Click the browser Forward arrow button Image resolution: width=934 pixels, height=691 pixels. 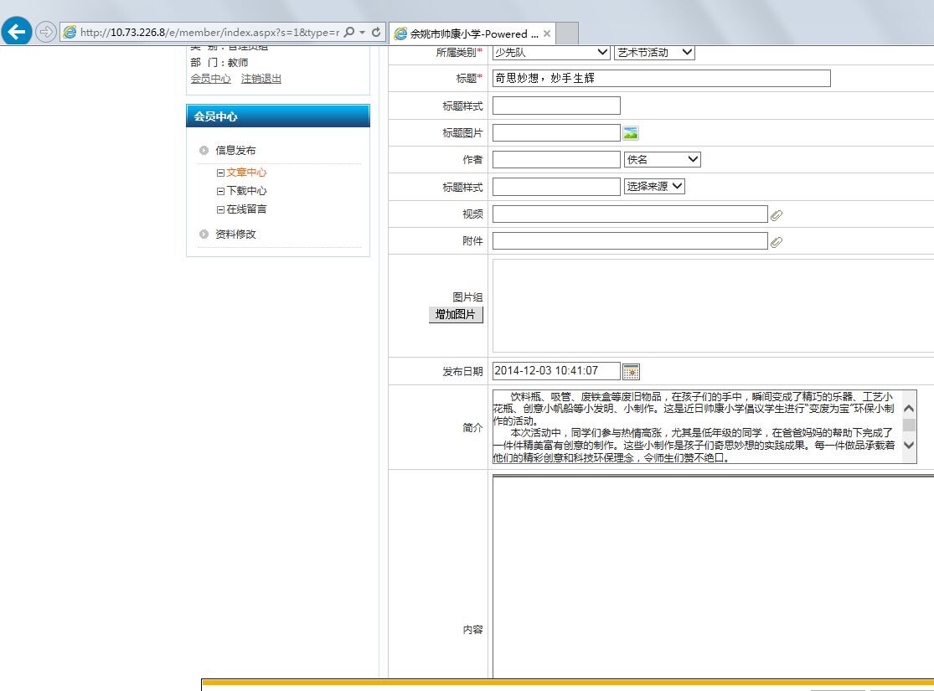tap(46, 33)
